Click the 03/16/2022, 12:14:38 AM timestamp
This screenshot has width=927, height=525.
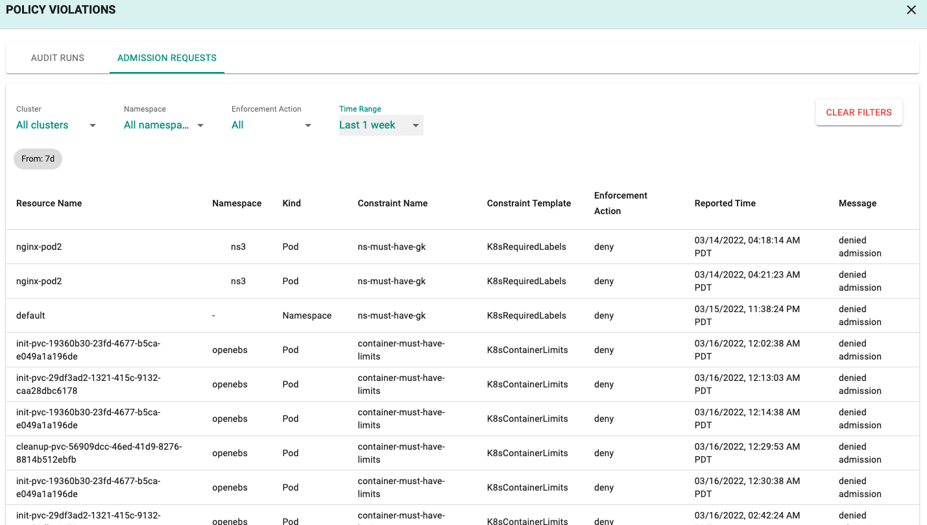click(x=747, y=419)
